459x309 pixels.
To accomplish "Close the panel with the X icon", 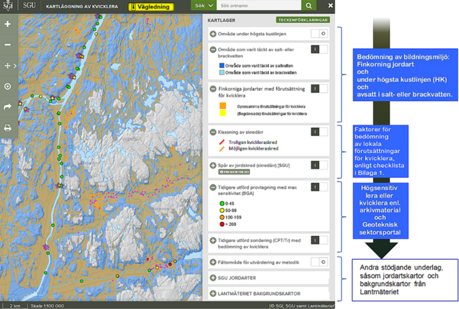I will coord(331,6).
